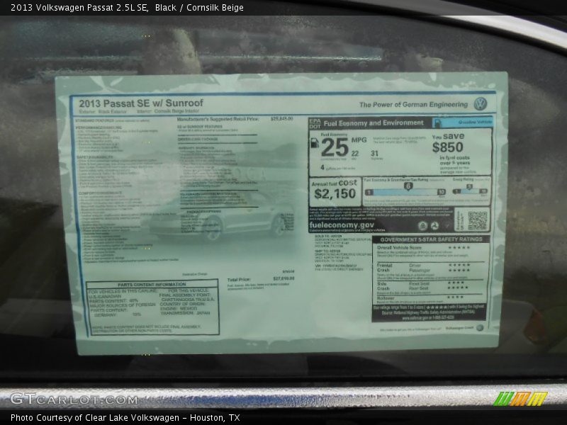This screenshot has height=425, width=567.
Task: Click the '$27,010.00' total price value
Action: (283, 278)
